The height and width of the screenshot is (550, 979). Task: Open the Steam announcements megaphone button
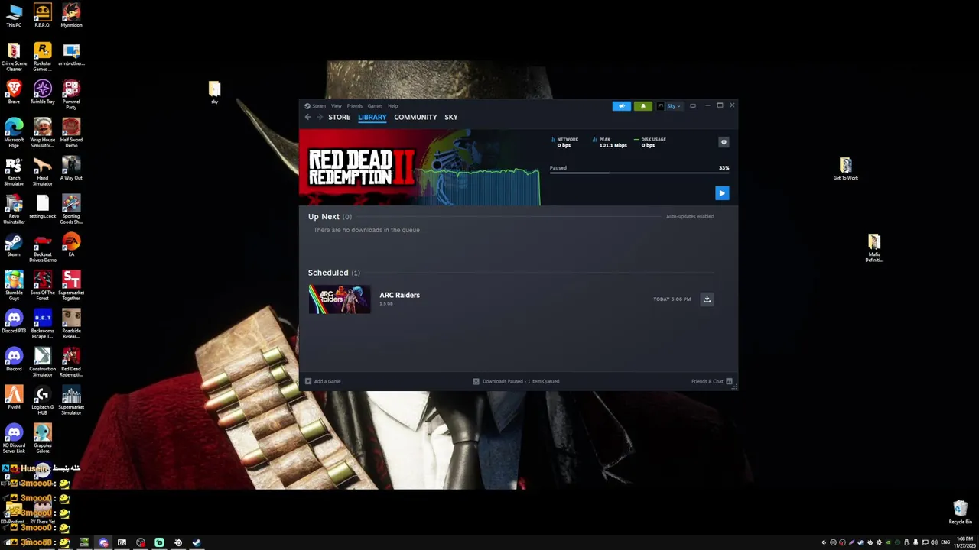[x=621, y=106]
